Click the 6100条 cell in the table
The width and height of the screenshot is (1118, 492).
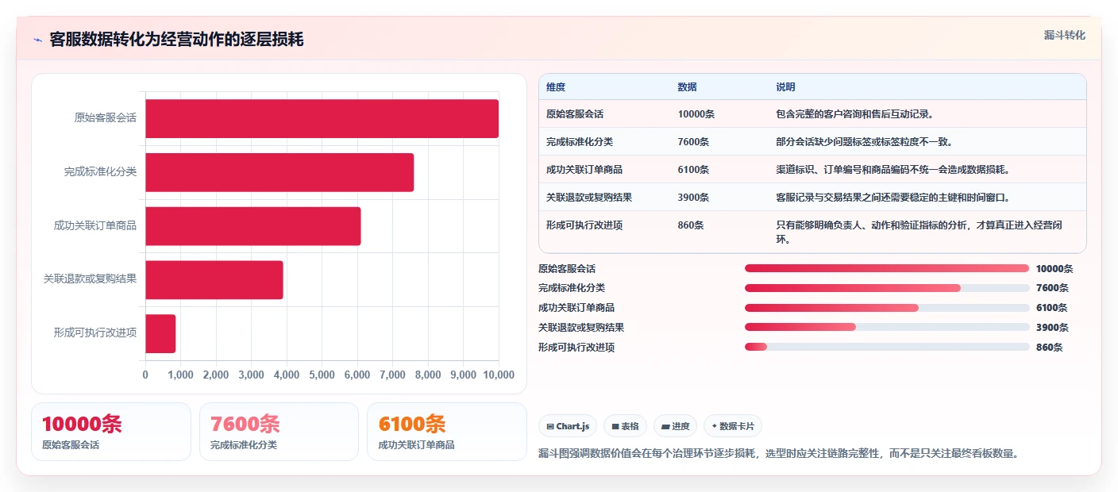tap(694, 170)
